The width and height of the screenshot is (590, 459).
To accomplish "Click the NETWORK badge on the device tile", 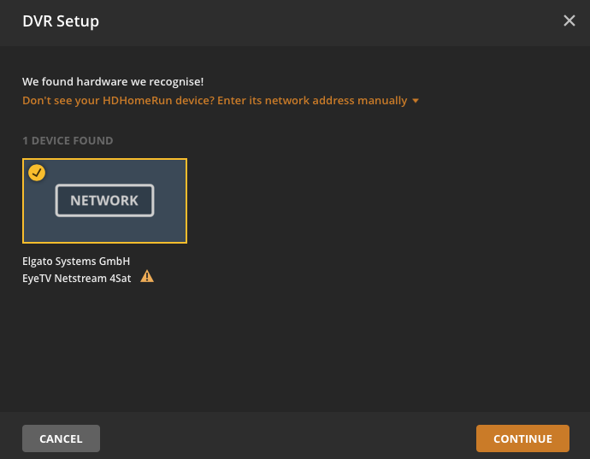I will (104, 201).
